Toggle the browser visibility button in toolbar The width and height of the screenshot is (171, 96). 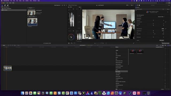(x=158, y=3)
